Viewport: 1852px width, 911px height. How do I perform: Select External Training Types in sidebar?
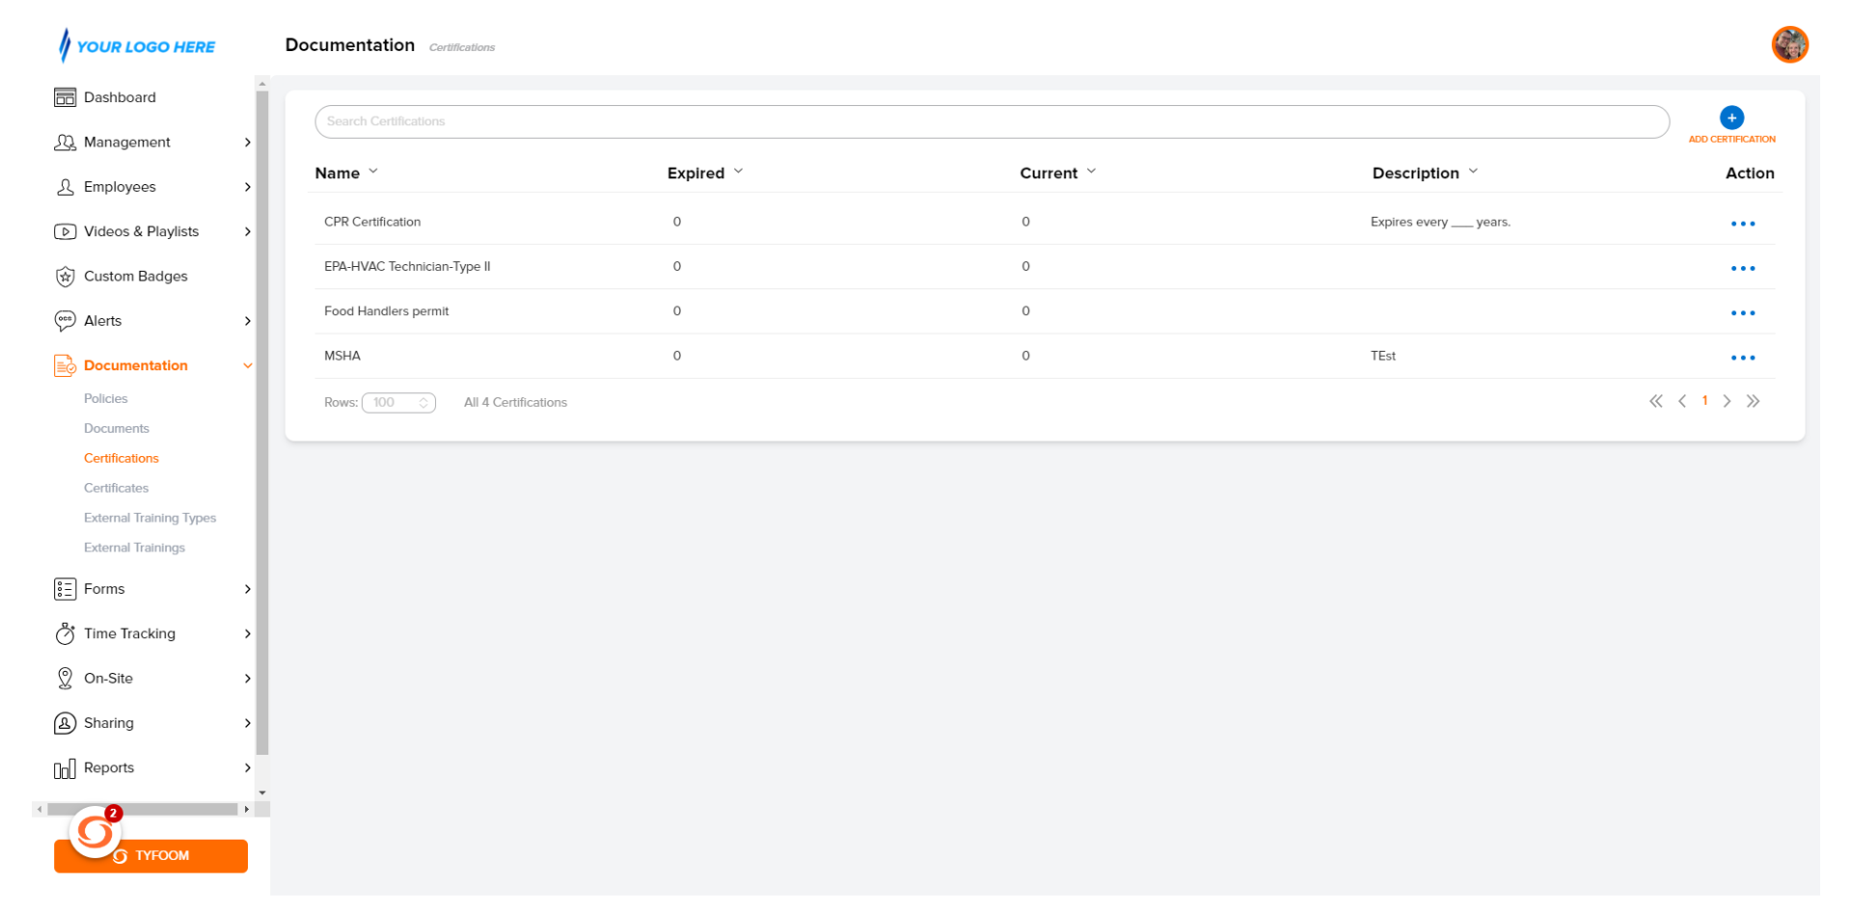click(x=150, y=518)
